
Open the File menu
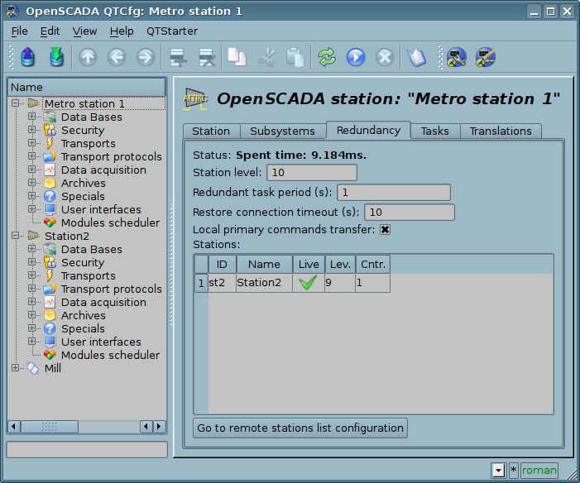click(x=19, y=31)
